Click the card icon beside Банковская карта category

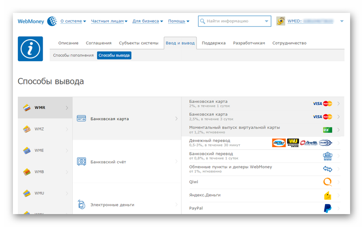pos(81,119)
